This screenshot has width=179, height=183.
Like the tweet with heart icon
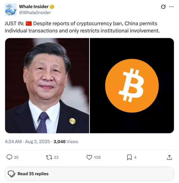[89, 157]
